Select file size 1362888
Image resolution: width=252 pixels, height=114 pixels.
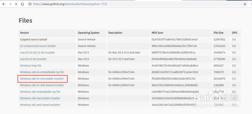point(219,85)
